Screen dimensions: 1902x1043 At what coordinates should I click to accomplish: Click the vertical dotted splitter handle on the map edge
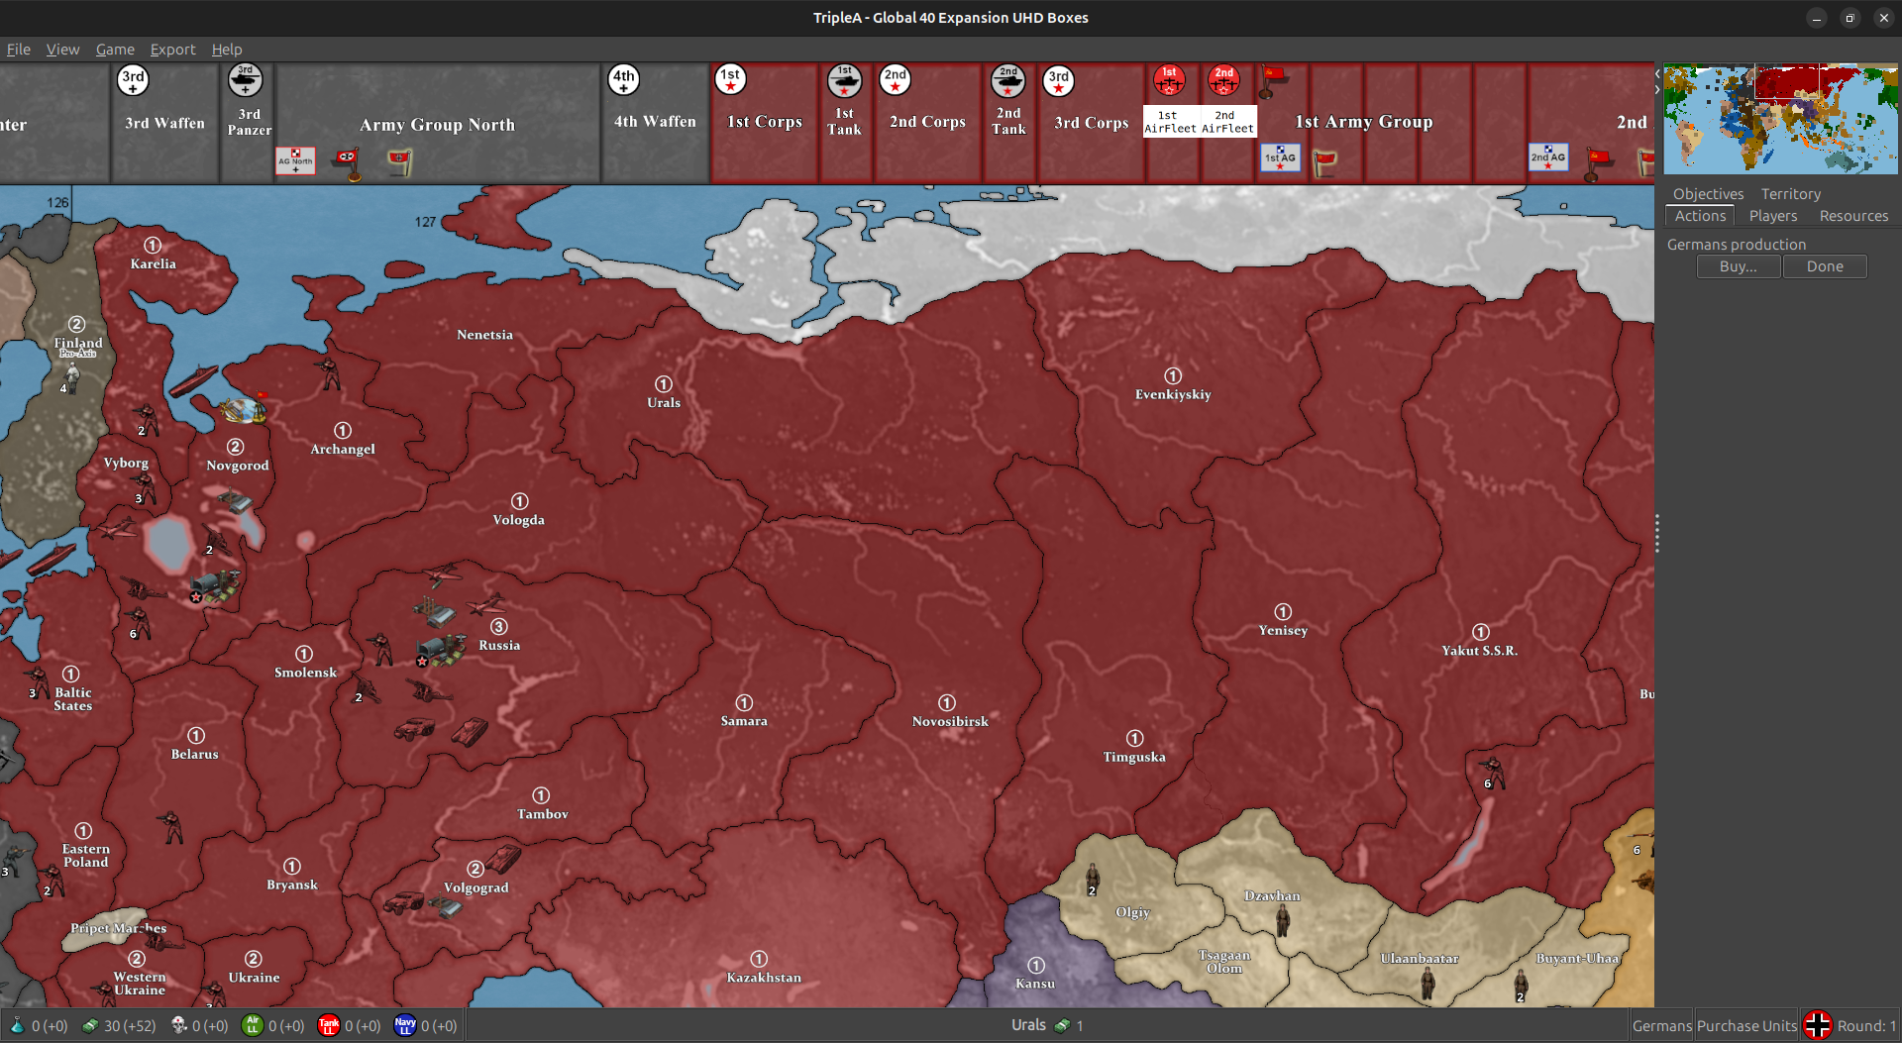(x=1657, y=533)
